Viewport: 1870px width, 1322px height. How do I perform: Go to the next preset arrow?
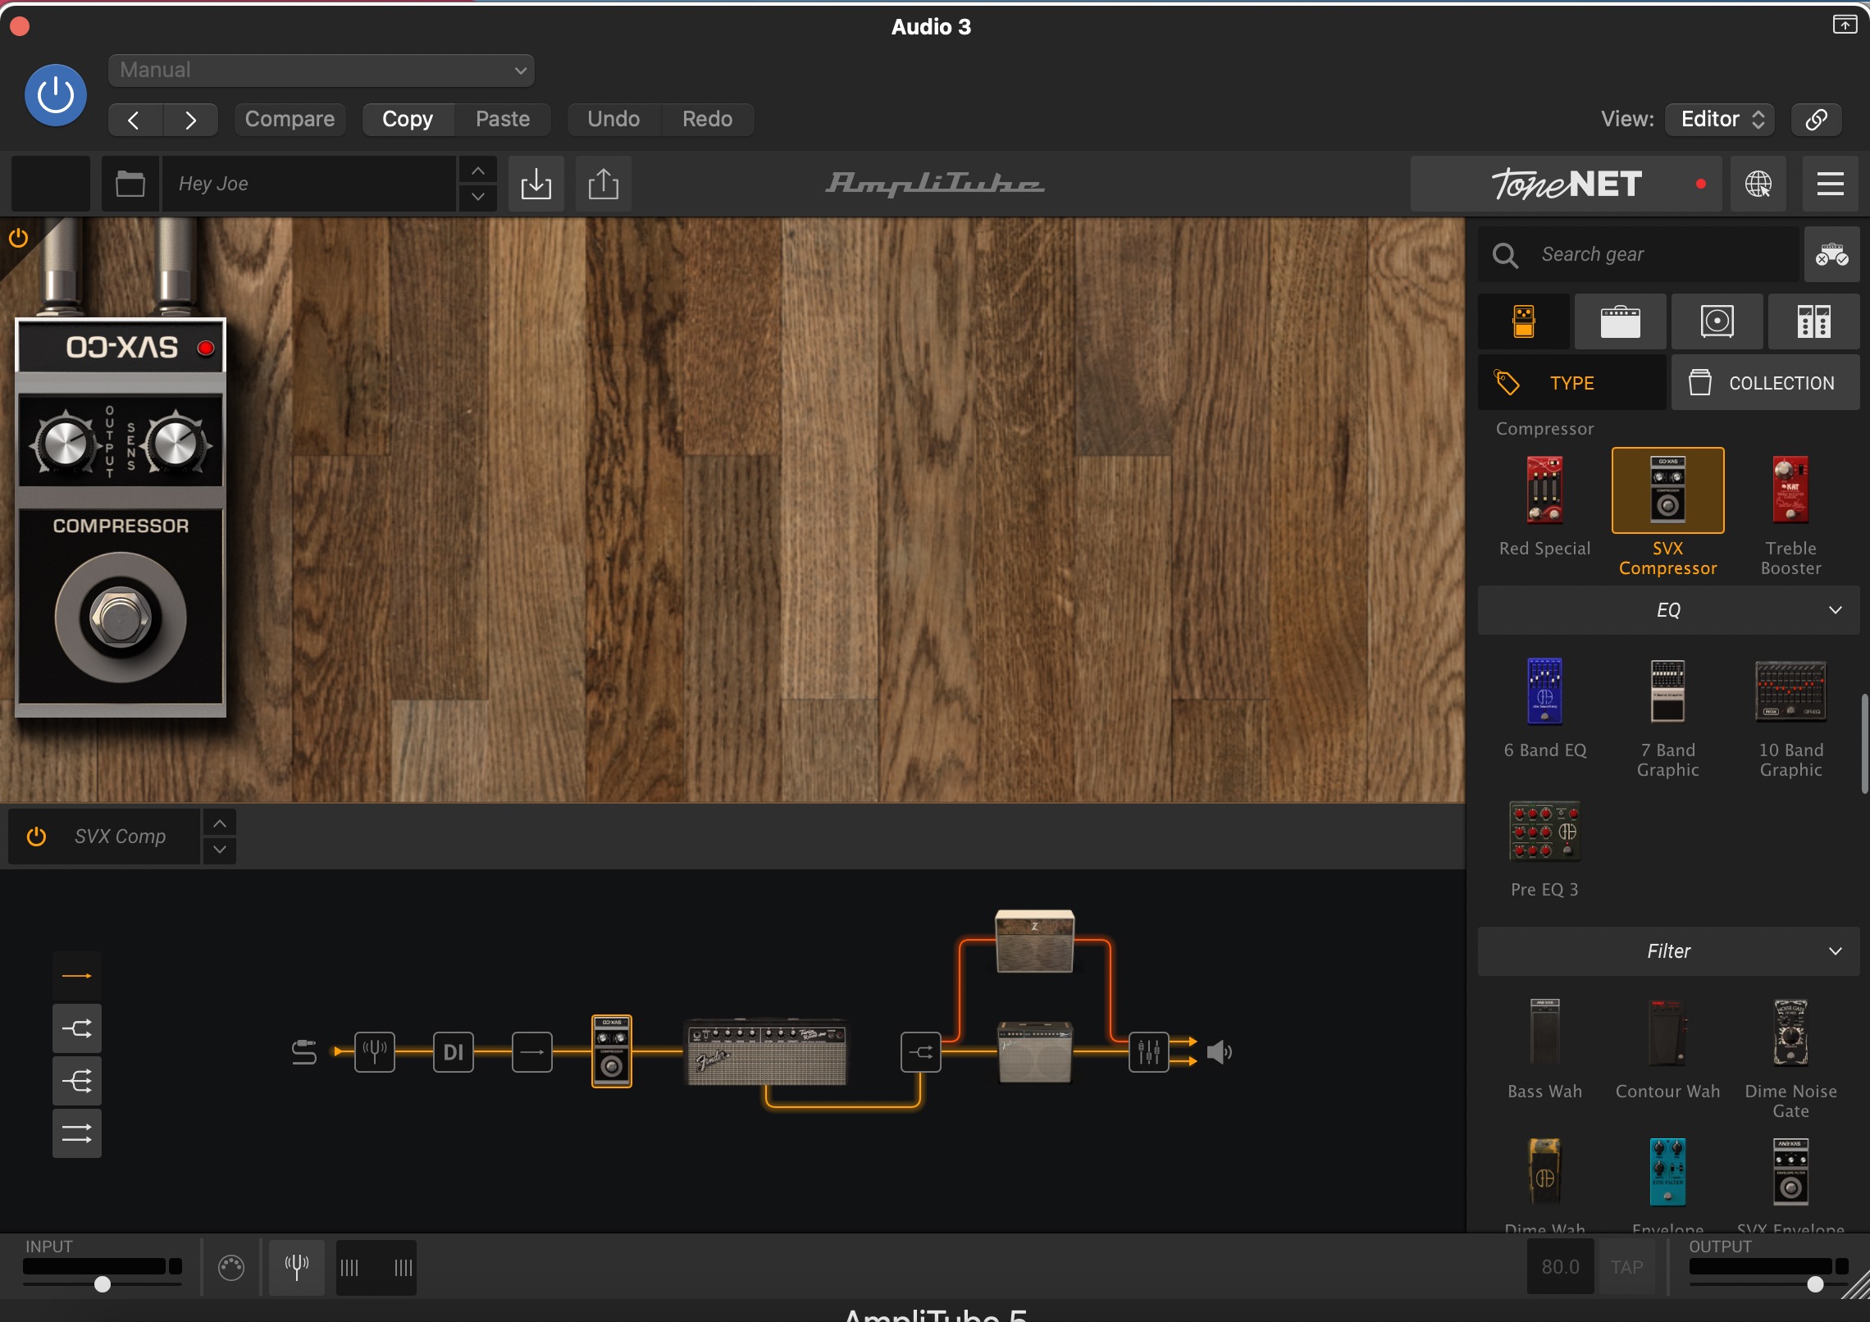click(190, 120)
